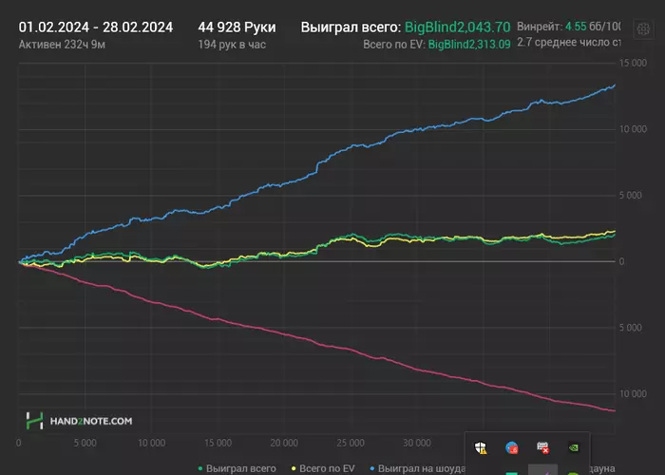665x475 pixels.
Task: Click the BigBlind2,313.09 EV value
Action: pos(469,45)
